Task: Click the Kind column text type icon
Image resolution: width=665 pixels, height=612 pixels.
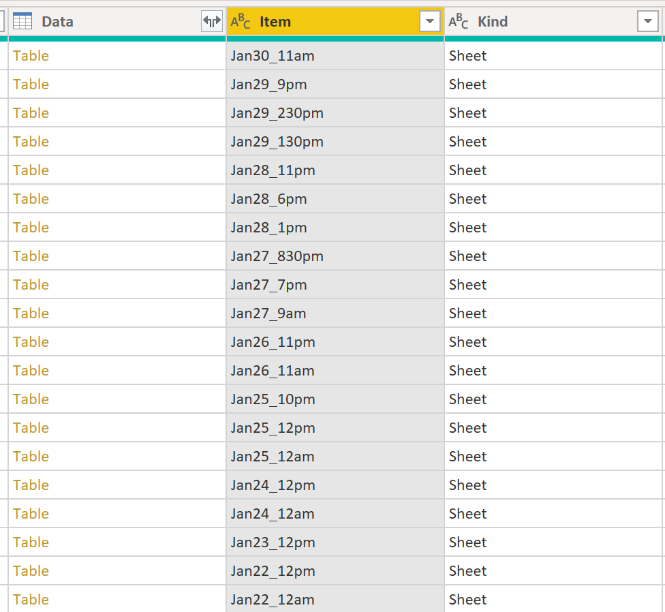Action: tap(459, 21)
